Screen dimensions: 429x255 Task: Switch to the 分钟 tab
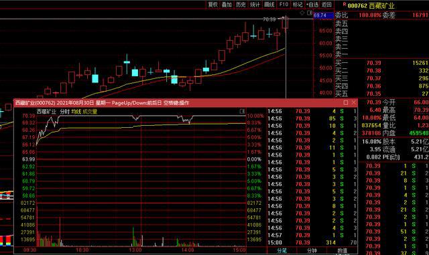tap(312, 250)
